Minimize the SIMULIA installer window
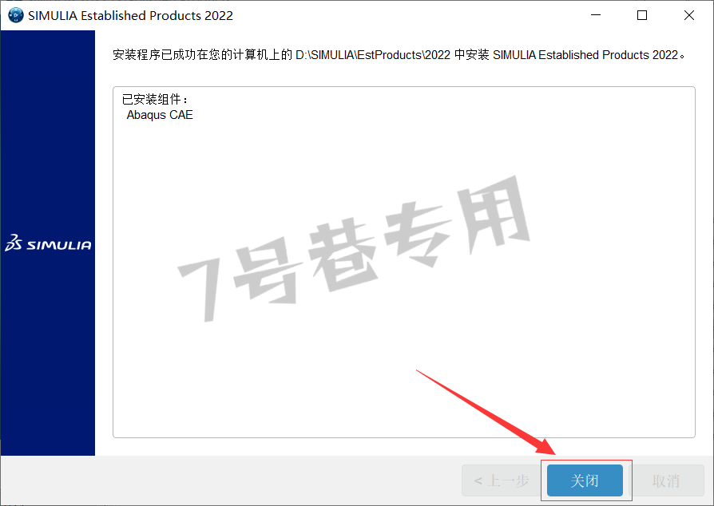 pyautogui.click(x=596, y=15)
